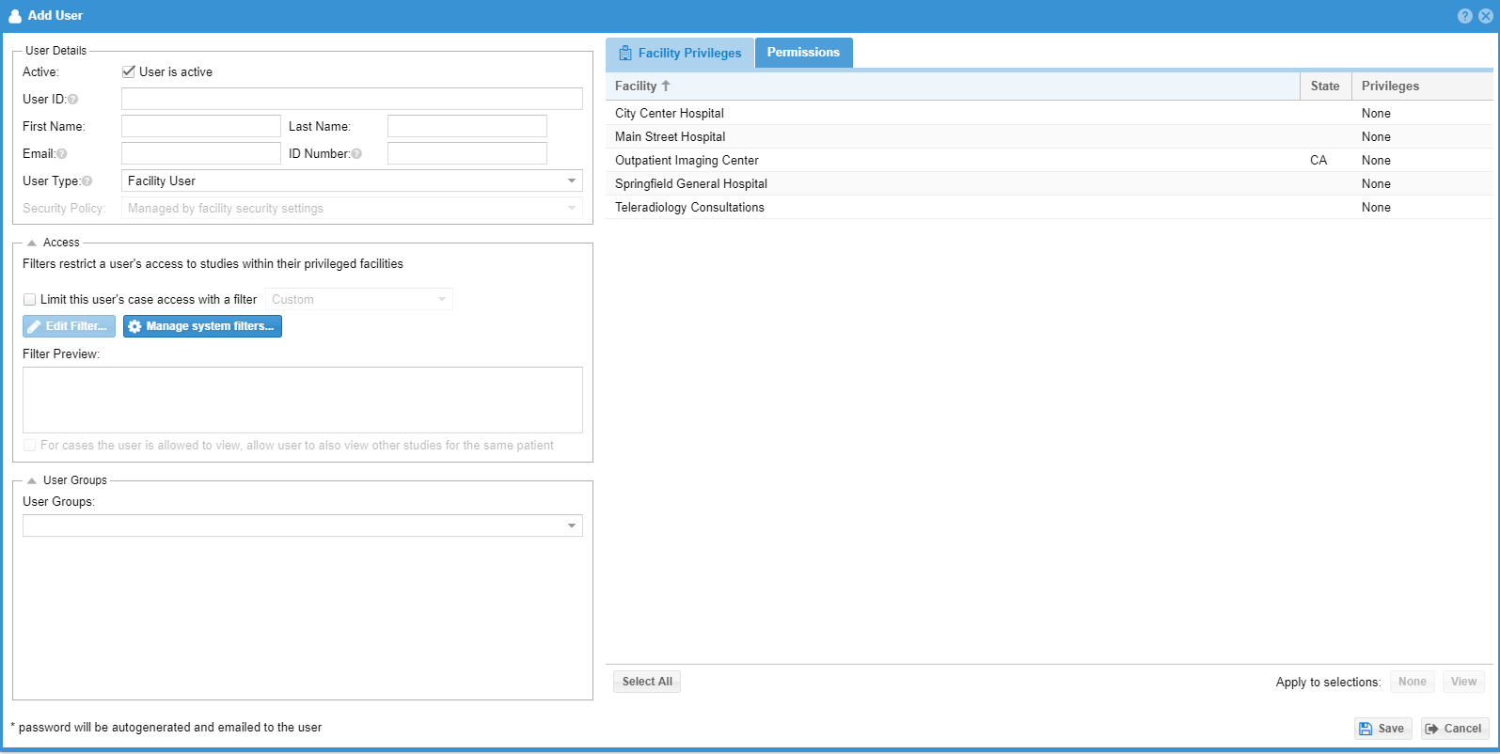Select Springfield General Hospital row
This screenshot has width=1500, height=754.
pyautogui.click(x=1049, y=183)
